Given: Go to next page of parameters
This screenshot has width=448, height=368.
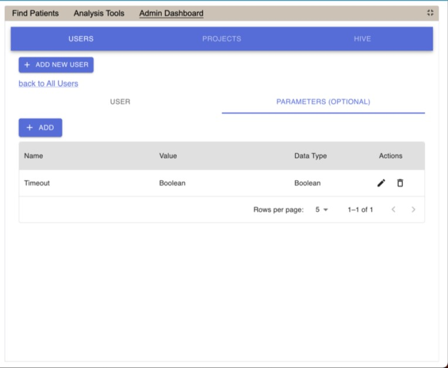Looking at the screenshot, I should [x=413, y=209].
